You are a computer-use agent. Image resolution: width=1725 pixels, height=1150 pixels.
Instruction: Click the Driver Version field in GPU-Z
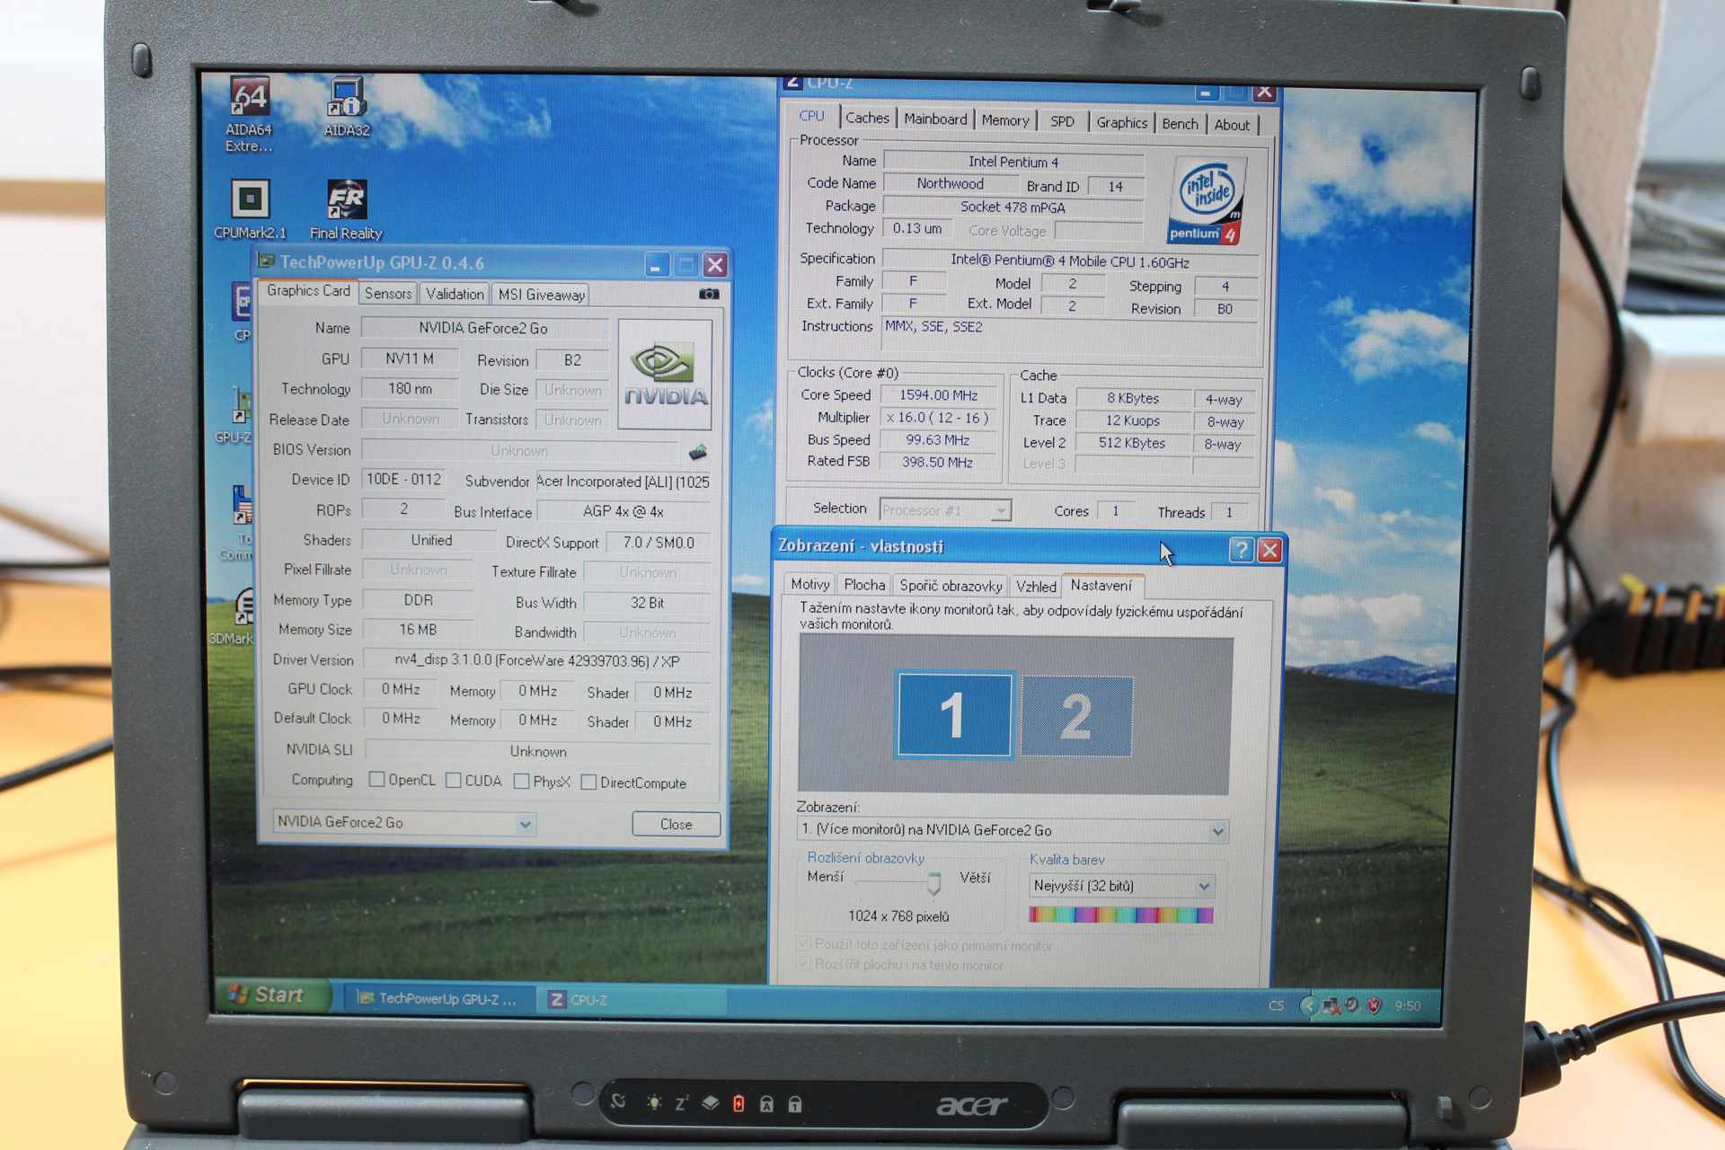[536, 660]
